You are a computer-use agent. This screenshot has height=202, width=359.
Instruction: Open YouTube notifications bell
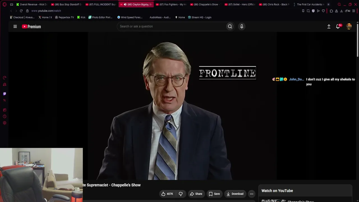tap(338, 26)
